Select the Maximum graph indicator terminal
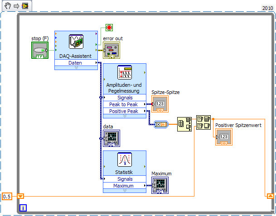This screenshot has width=276, height=216. click(x=160, y=185)
